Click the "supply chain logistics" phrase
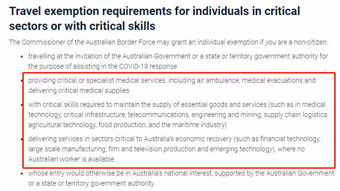The width and height of the screenshot is (340, 191). coord(296,115)
